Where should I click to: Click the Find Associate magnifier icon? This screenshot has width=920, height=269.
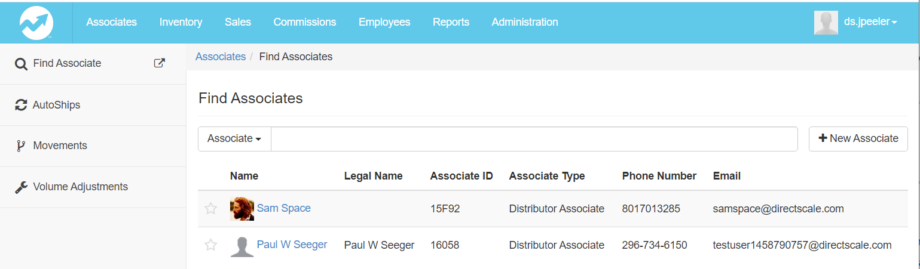click(x=21, y=64)
